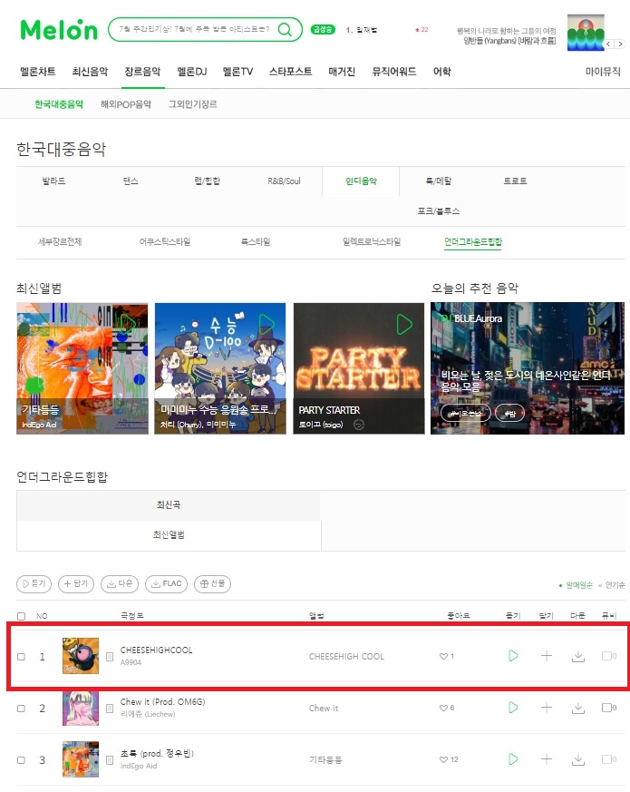Image resolution: width=630 pixels, height=792 pixels.
Task: Click the 다운 download button
Action: (x=120, y=583)
